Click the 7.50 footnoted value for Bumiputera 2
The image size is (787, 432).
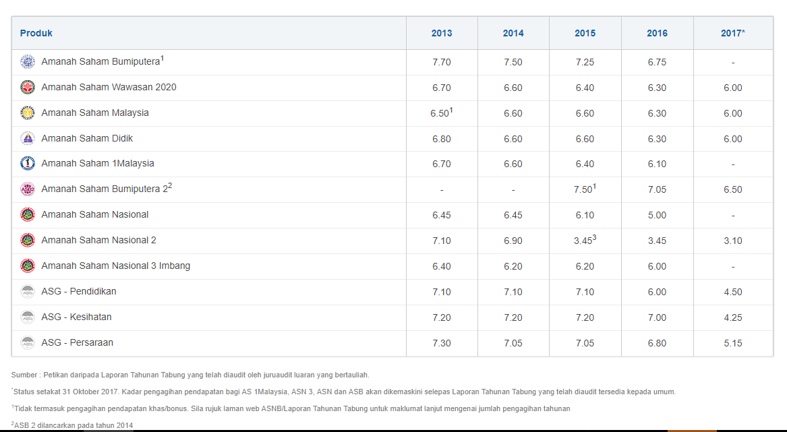click(585, 189)
